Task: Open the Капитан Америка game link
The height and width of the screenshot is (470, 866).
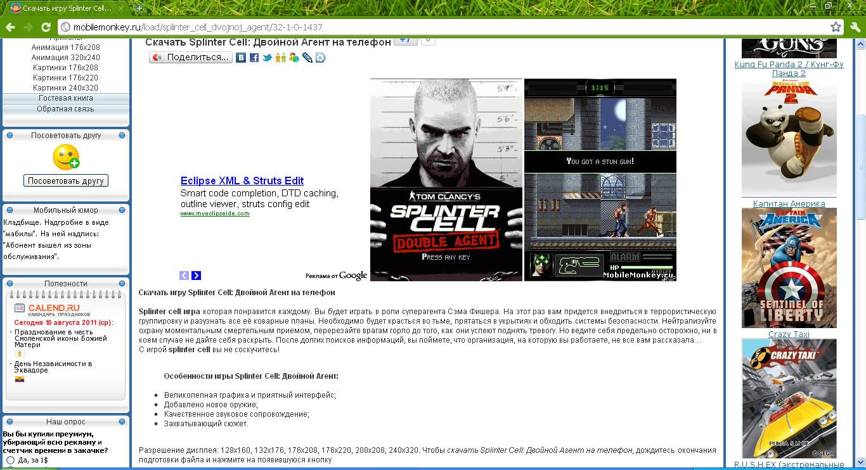Action: pyautogui.click(x=789, y=204)
